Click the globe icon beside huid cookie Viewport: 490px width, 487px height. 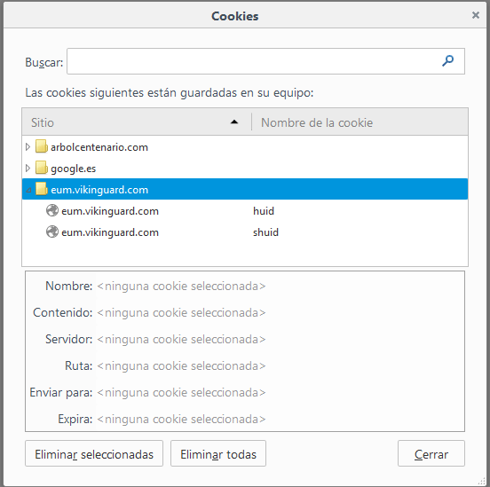[x=52, y=210]
